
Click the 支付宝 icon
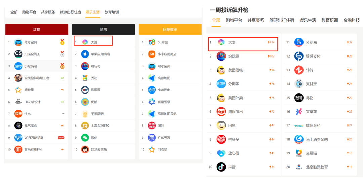(x=299, y=84)
